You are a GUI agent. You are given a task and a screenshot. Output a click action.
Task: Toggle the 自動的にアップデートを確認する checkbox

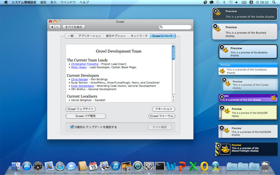[72, 127]
